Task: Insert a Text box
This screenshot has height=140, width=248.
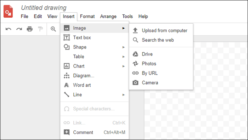Action: point(95,37)
